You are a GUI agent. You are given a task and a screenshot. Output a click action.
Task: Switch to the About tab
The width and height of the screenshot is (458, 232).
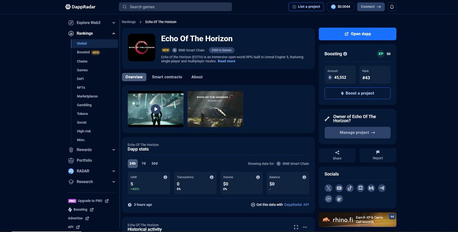tap(197, 77)
